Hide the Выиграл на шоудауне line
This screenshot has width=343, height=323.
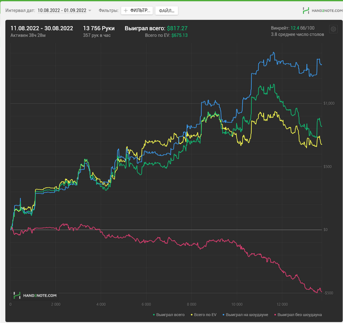point(247,314)
